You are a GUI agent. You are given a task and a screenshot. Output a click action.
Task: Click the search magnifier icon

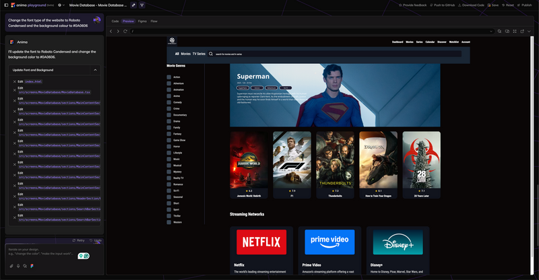coord(211,54)
